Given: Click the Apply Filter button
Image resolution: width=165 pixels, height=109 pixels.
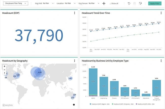Looking at the screenshot, I should [x=155, y=4].
